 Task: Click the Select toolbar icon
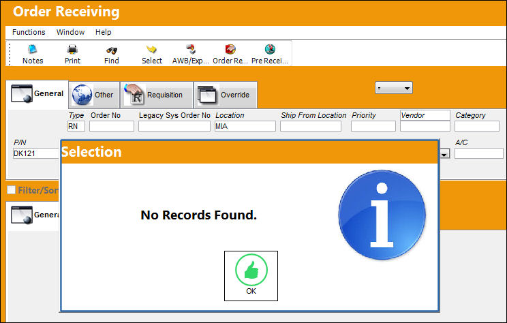tap(152, 54)
